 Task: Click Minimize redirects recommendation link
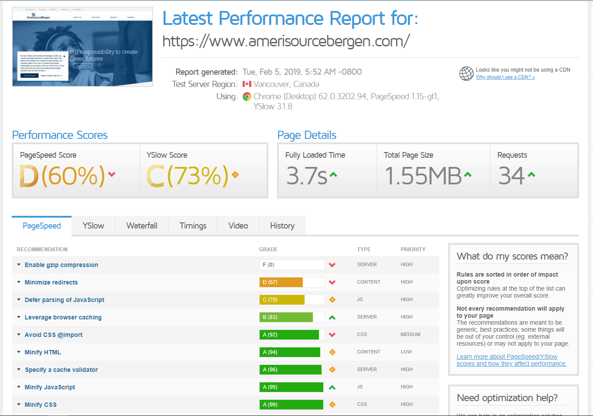[51, 282]
